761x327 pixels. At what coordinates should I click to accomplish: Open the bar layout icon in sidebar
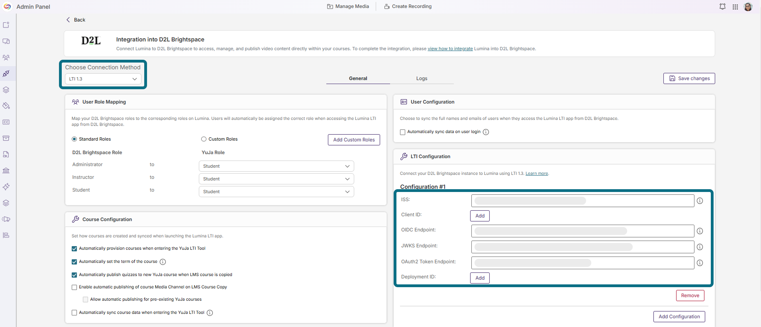pyautogui.click(x=6, y=235)
